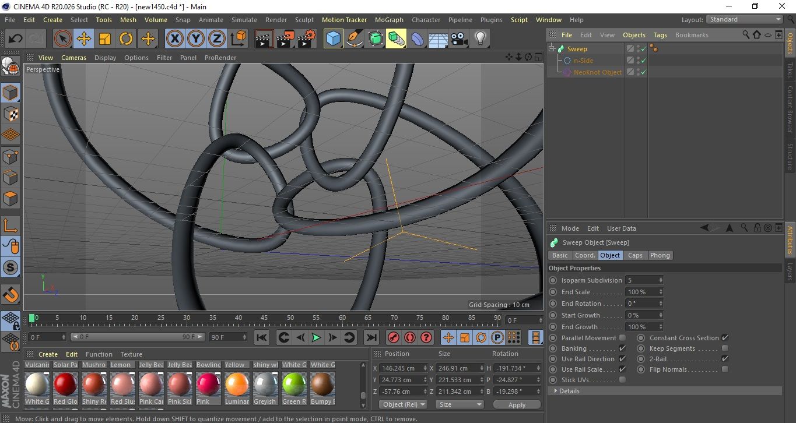The width and height of the screenshot is (796, 423).
Task: Switch to the Caps tab
Action: tap(635, 255)
